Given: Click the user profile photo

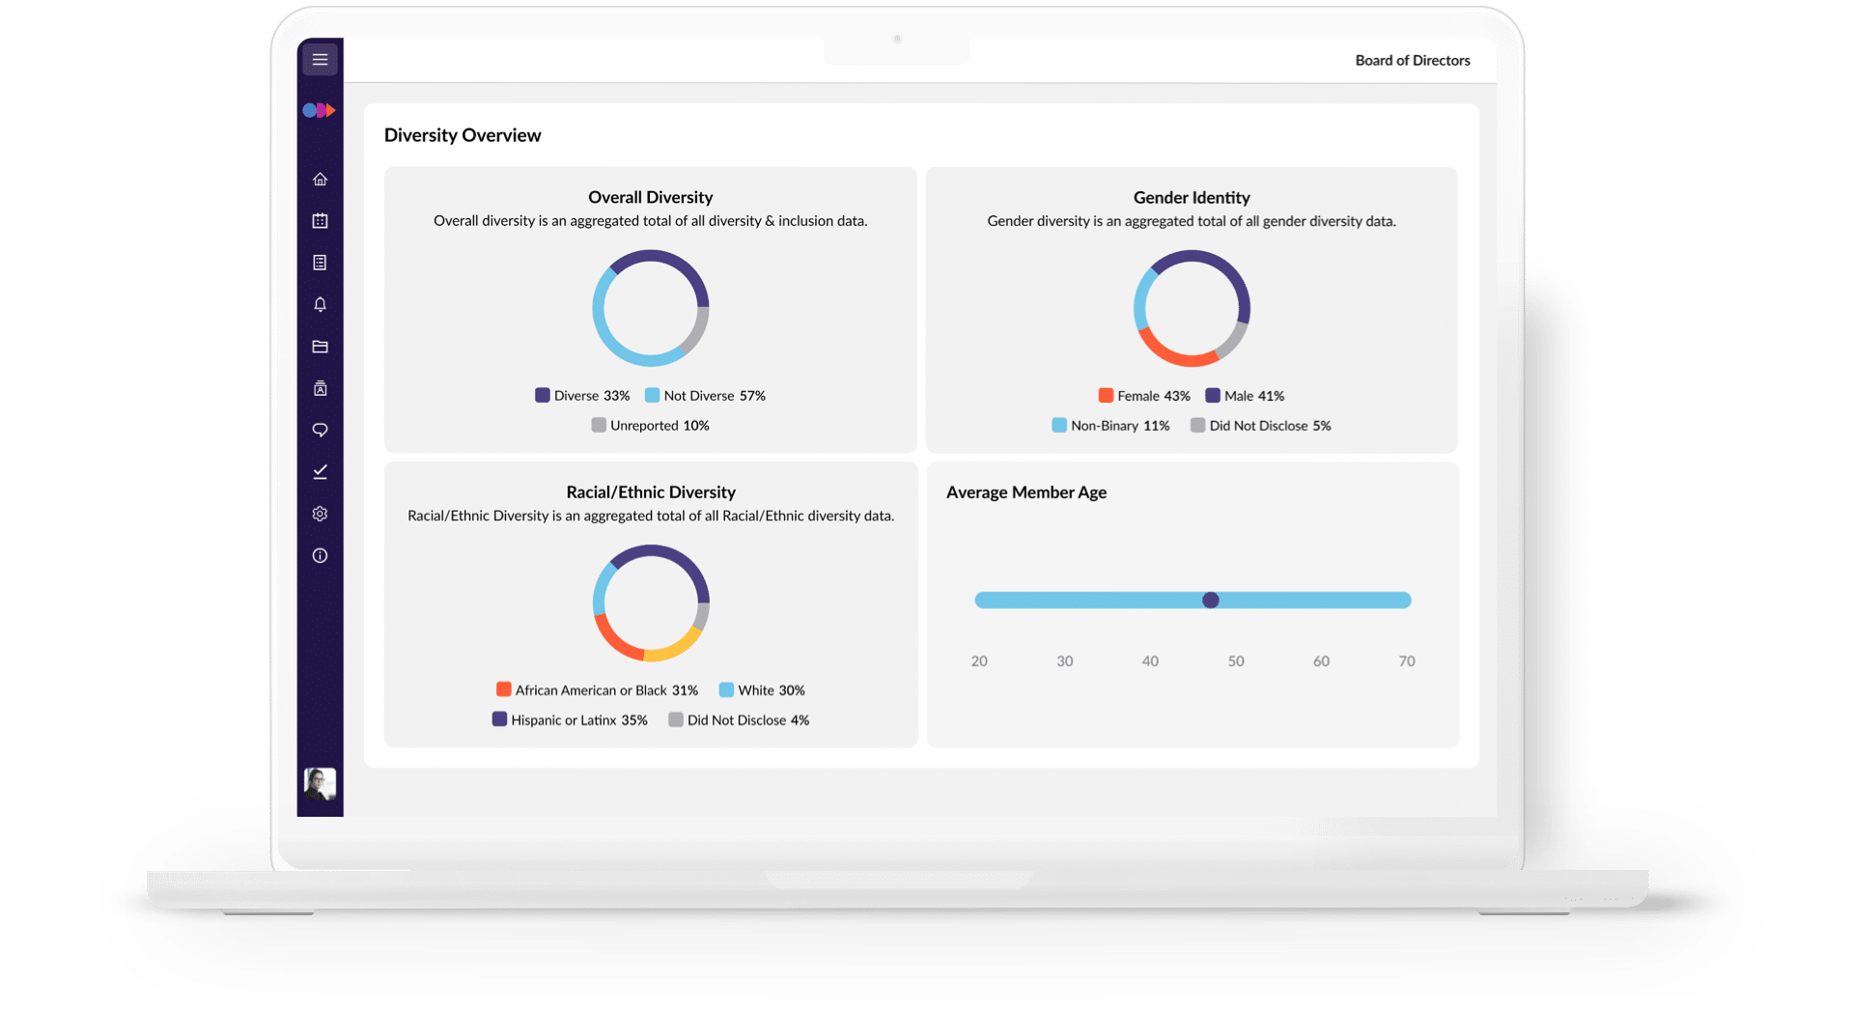Looking at the screenshot, I should coord(320,783).
